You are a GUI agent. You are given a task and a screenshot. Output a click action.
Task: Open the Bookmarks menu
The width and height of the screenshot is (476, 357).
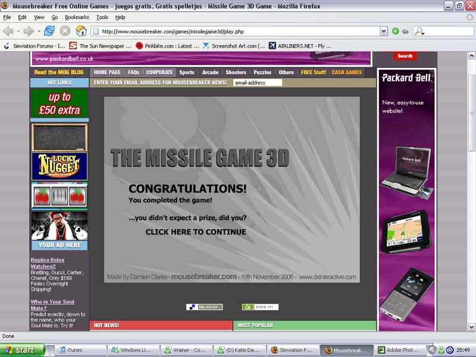(77, 17)
